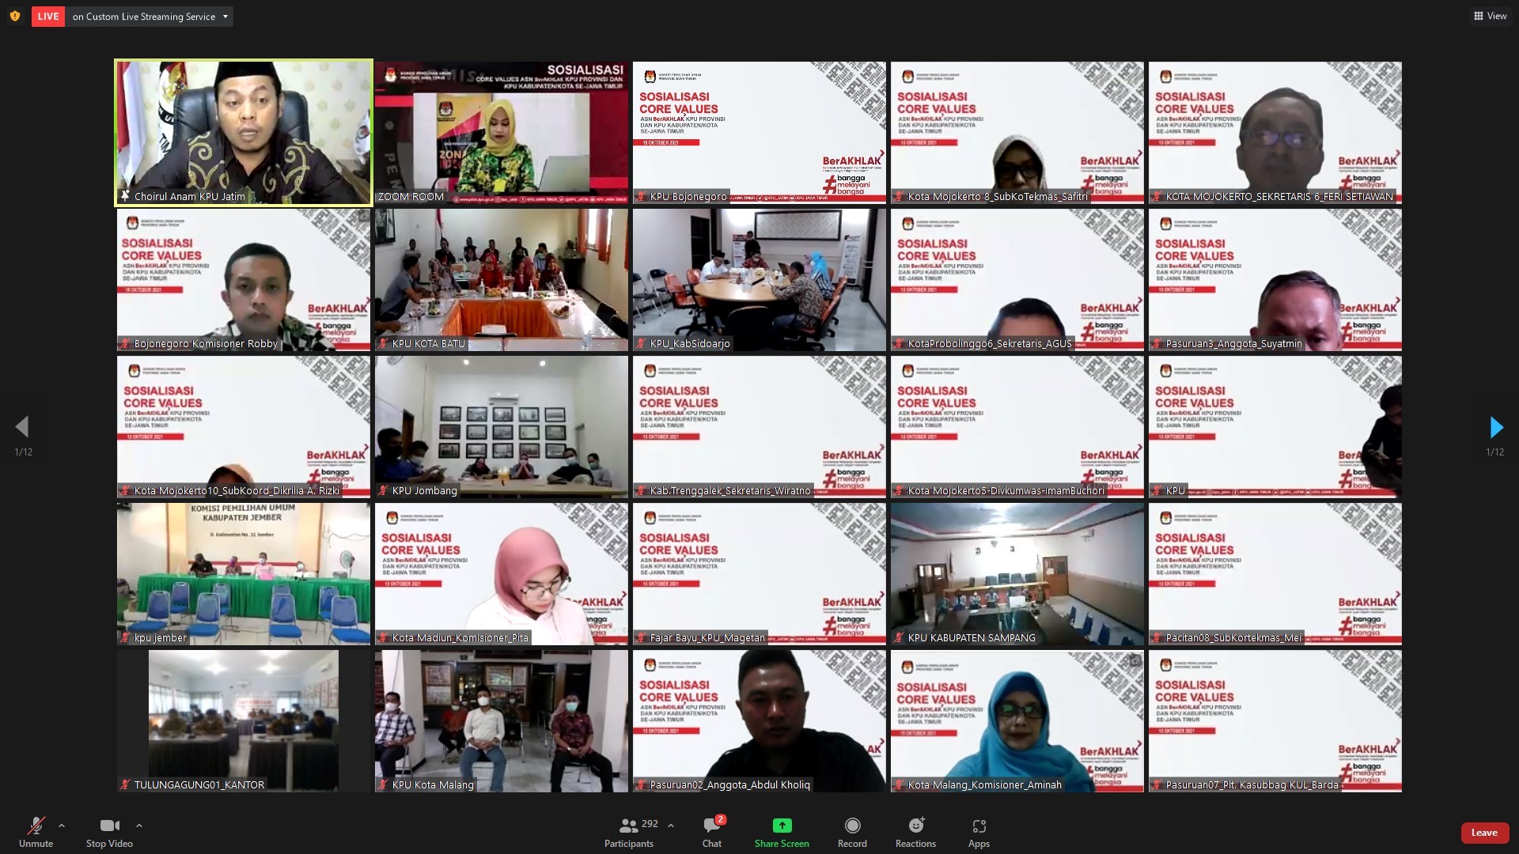Open Custom Live Streaming Service dropdown
Screen dimensions: 1519x854
tap(225, 17)
